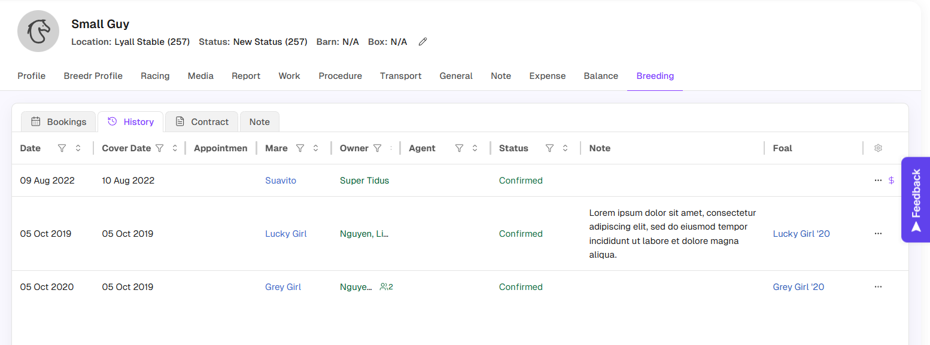Open the Lucky Girl '20 foal link
Screen dimensions: 930x345
coord(801,234)
